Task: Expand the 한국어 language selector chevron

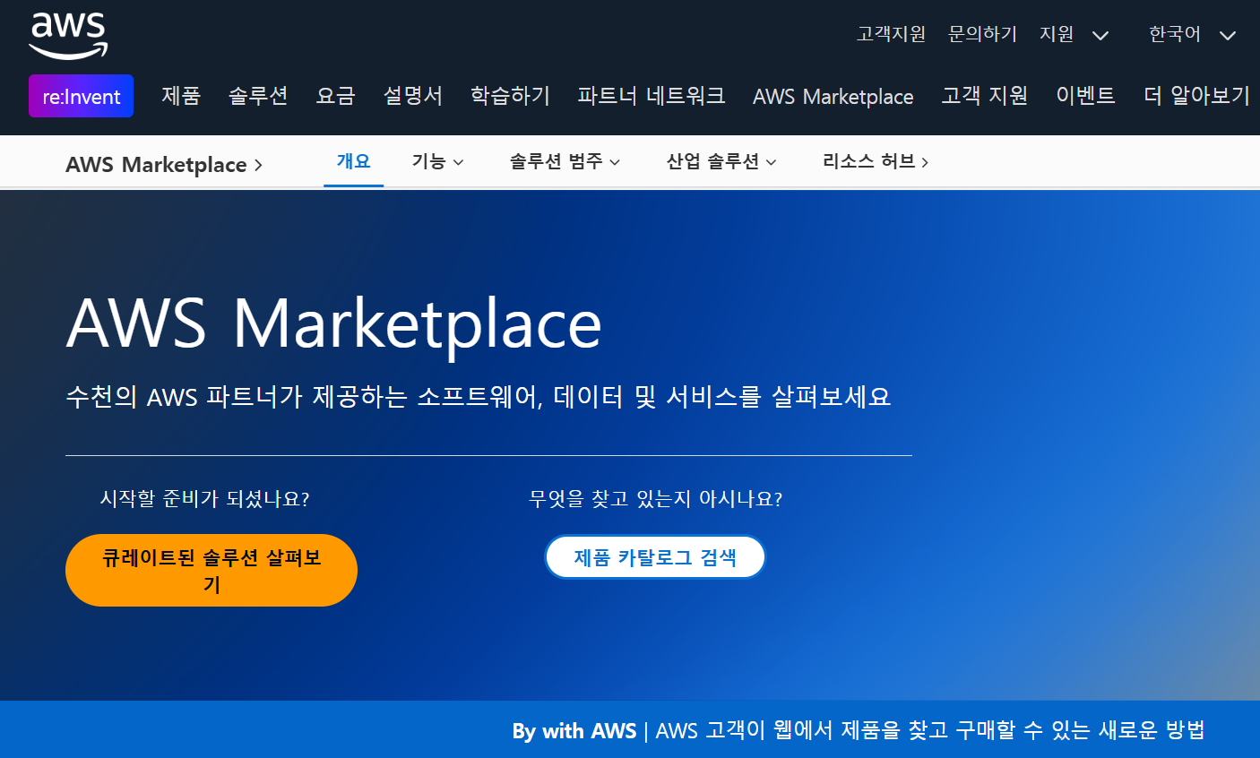Action: pyautogui.click(x=1226, y=36)
